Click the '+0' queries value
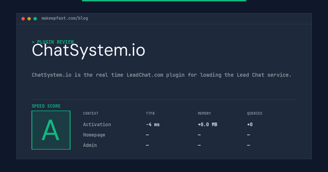The height and width of the screenshot is (172, 328). click(x=250, y=124)
